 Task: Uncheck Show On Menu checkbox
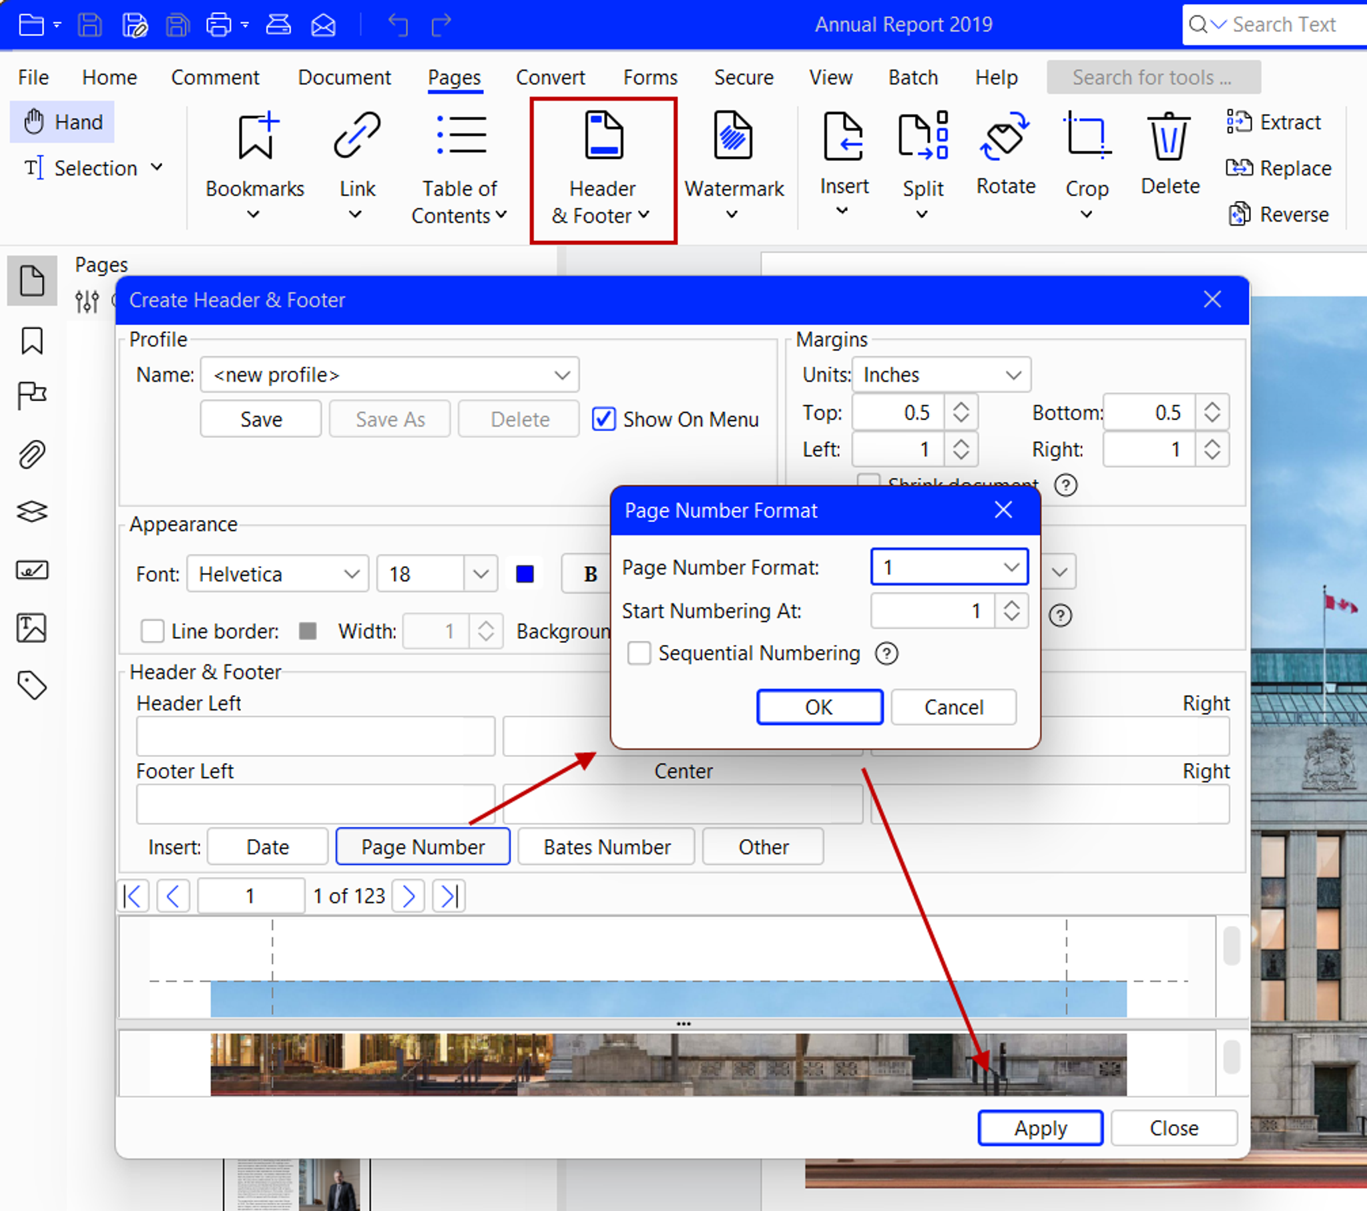coord(603,419)
